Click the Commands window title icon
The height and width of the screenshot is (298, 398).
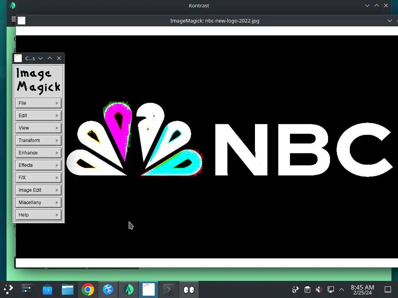[18, 58]
